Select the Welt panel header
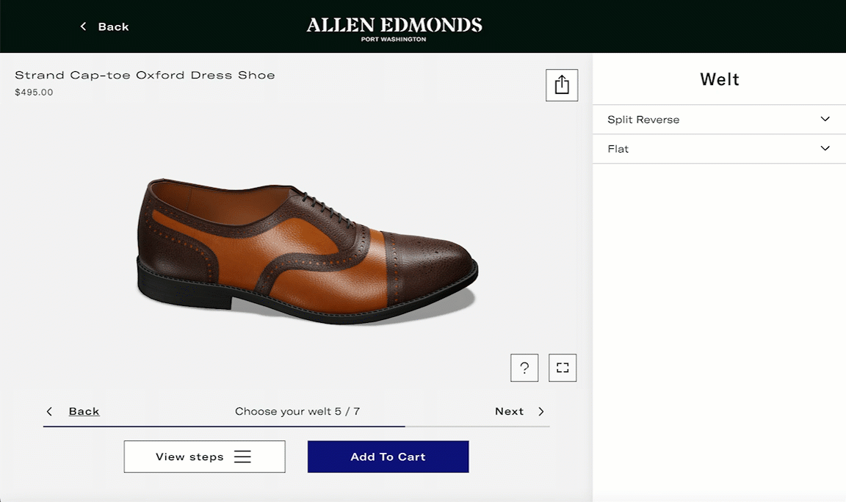 pyautogui.click(x=719, y=79)
